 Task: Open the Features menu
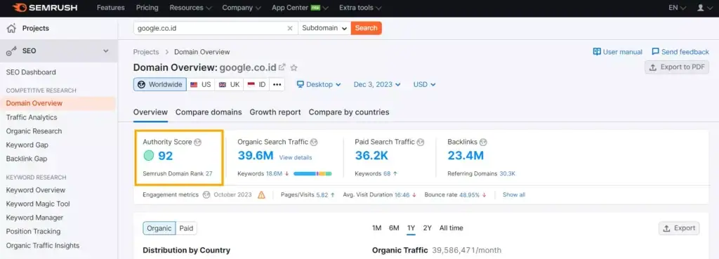pyautogui.click(x=110, y=8)
